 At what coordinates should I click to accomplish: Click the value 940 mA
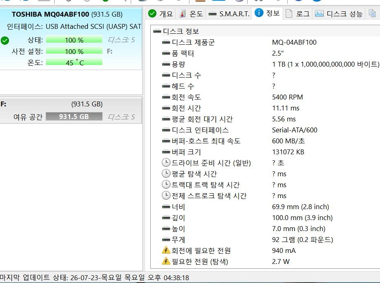(x=284, y=251)
